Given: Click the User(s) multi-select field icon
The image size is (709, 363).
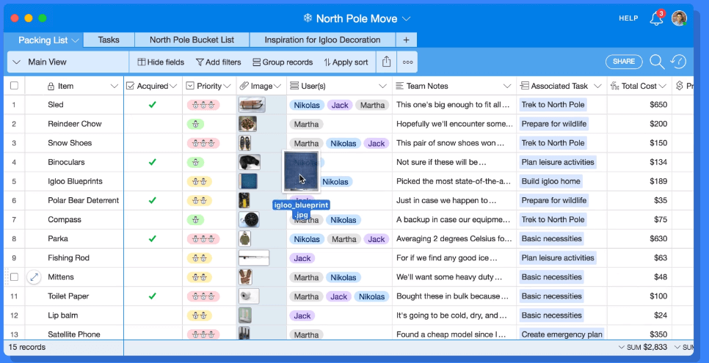Looking at the screenshot, I should point(294,86).
